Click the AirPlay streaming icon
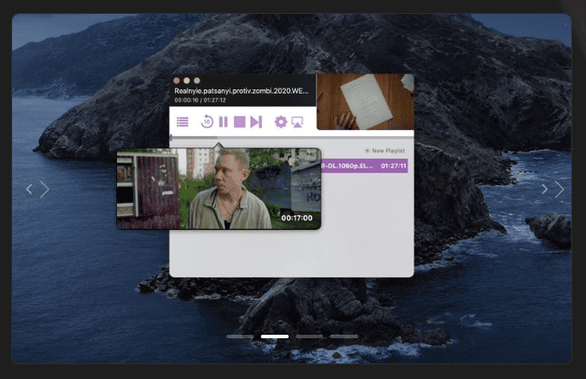Image resolution: width=586 pixels, height=379 pixels. tap(297, 121)
